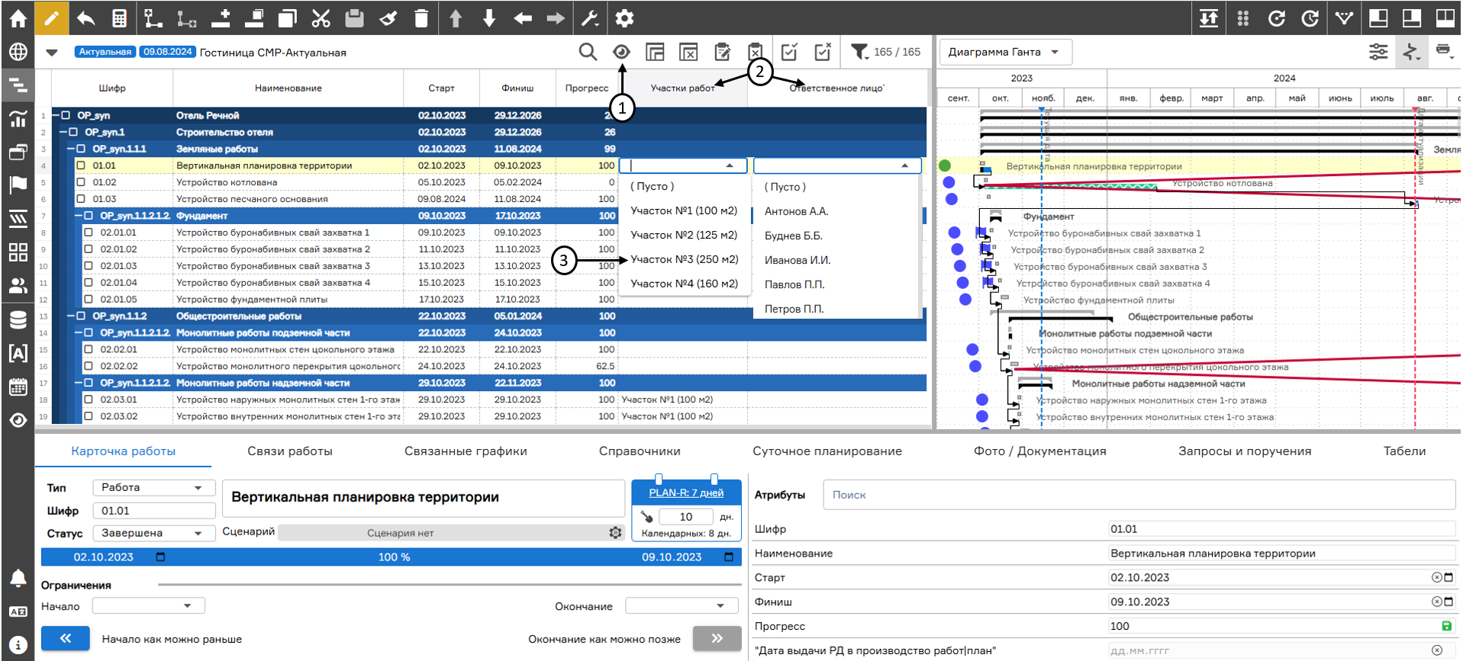Tick checkbox of row 02.02.01
This screenshot has width=1463, height=661.
[89, 349]
